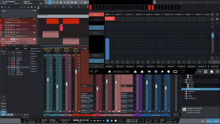The width and height of the screenshot is (220, 124).
Task: Click Externo in mixer side panel
Action: pyautogui.click(x=3, y=109)
